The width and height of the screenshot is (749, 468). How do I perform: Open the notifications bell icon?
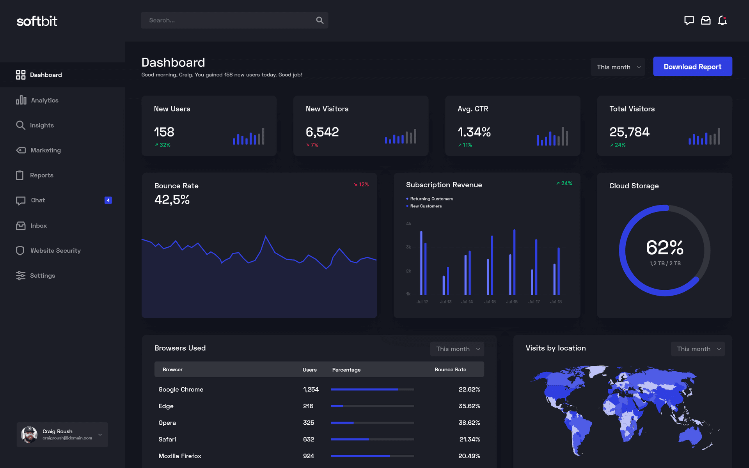click(722, 20)
